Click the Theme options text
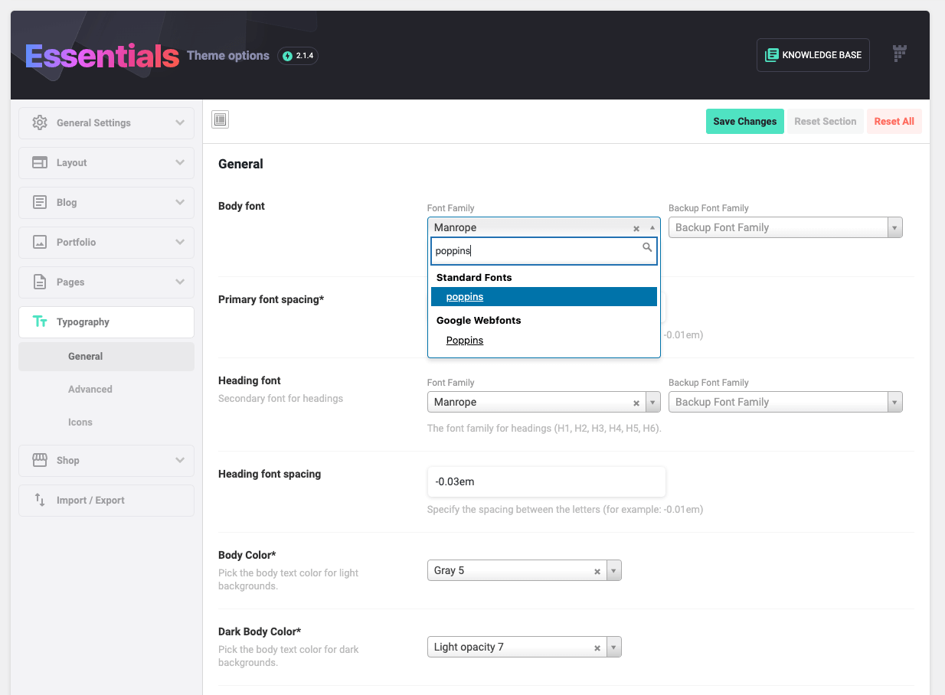The width and height of the screenshot is (945, 695). coord(228,56)
